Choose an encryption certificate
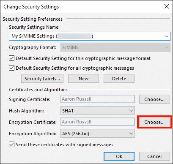This screenshot has width=173, height=164. [x=154, y=122]
